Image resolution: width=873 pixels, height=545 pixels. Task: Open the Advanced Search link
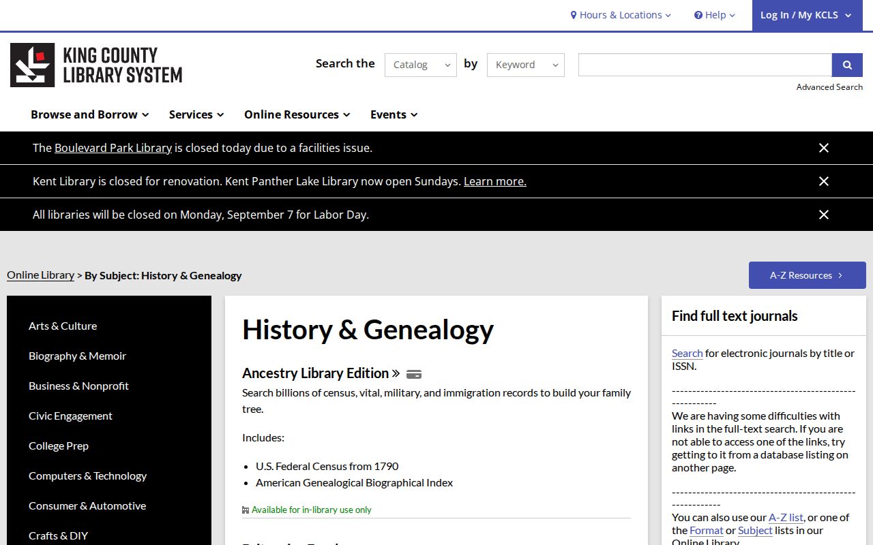pos(829,87)
